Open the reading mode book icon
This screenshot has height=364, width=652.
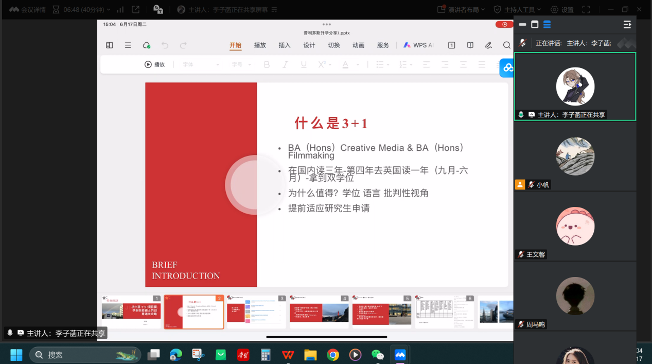470,45
